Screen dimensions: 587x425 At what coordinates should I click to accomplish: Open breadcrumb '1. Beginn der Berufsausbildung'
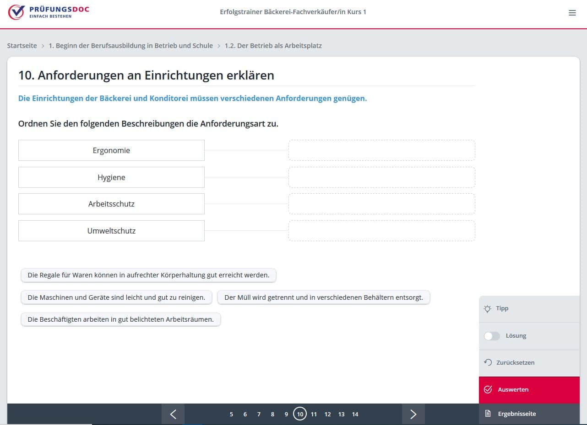[130, 46]
